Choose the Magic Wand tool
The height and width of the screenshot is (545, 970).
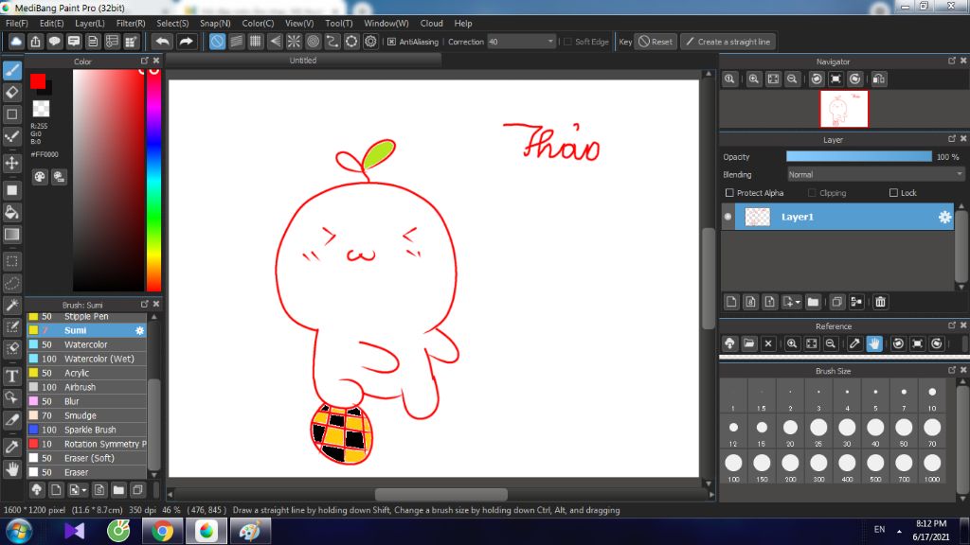click(x=11, y=306)
